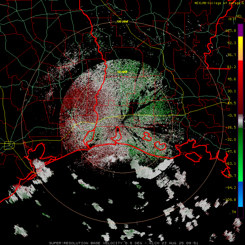Screen dimensions: 245x245
Task: Select the -94.2 scale value
Action: pos(231,188)
